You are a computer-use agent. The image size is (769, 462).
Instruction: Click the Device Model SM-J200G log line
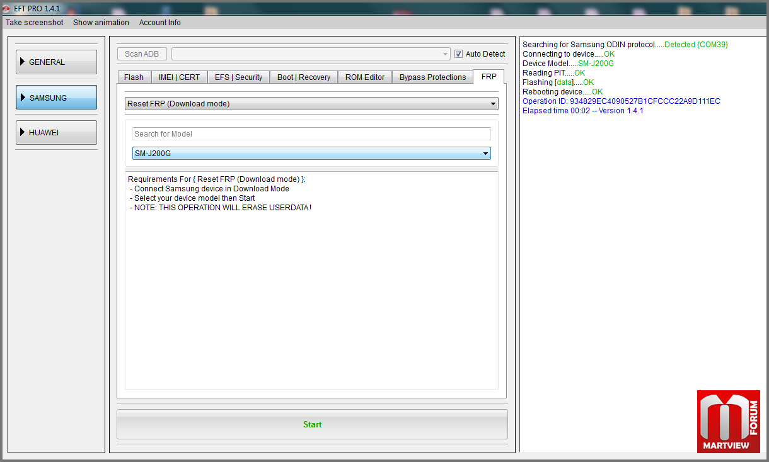coord(568,64)
